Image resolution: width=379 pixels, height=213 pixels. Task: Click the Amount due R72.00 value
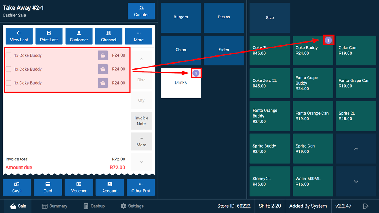117,168
